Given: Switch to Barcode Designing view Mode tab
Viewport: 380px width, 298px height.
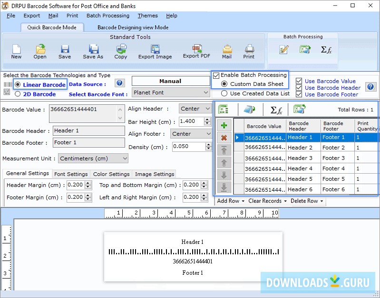Looking at the screenshot, I should coord(133,28).
